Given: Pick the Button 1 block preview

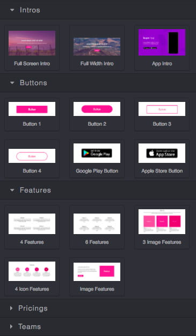Looking at the screenshot, I should pos(32,109).
